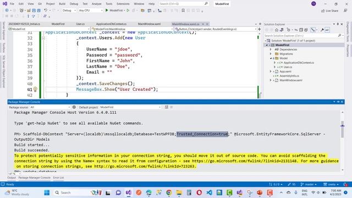Open the ModelFirst.MainWindow type dropdown
Screen dimensions: 352x198
(x=132, y=29)
